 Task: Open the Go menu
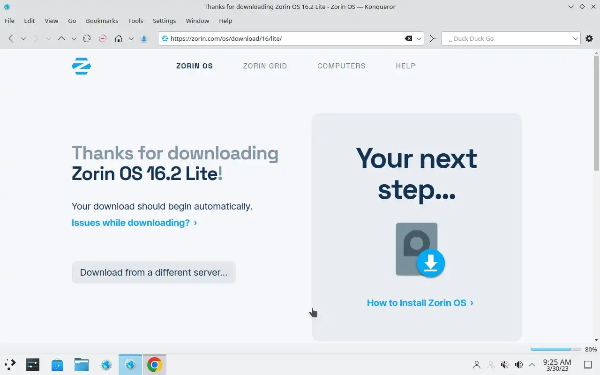pyautogui.click(x=72, y=21)
